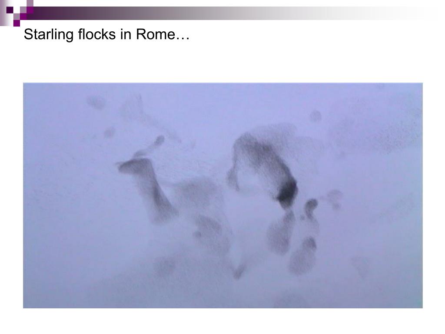Click the small round flock near top-right of photo
Image resolution: width=445 pixels, height=334 pixels.
click(x=315, y=116)
